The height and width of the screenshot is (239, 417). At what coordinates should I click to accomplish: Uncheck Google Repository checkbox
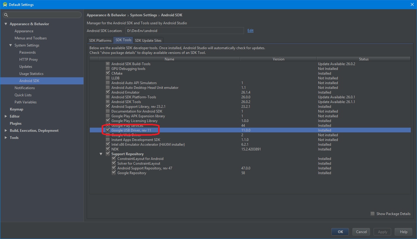(x=114, y=173)
